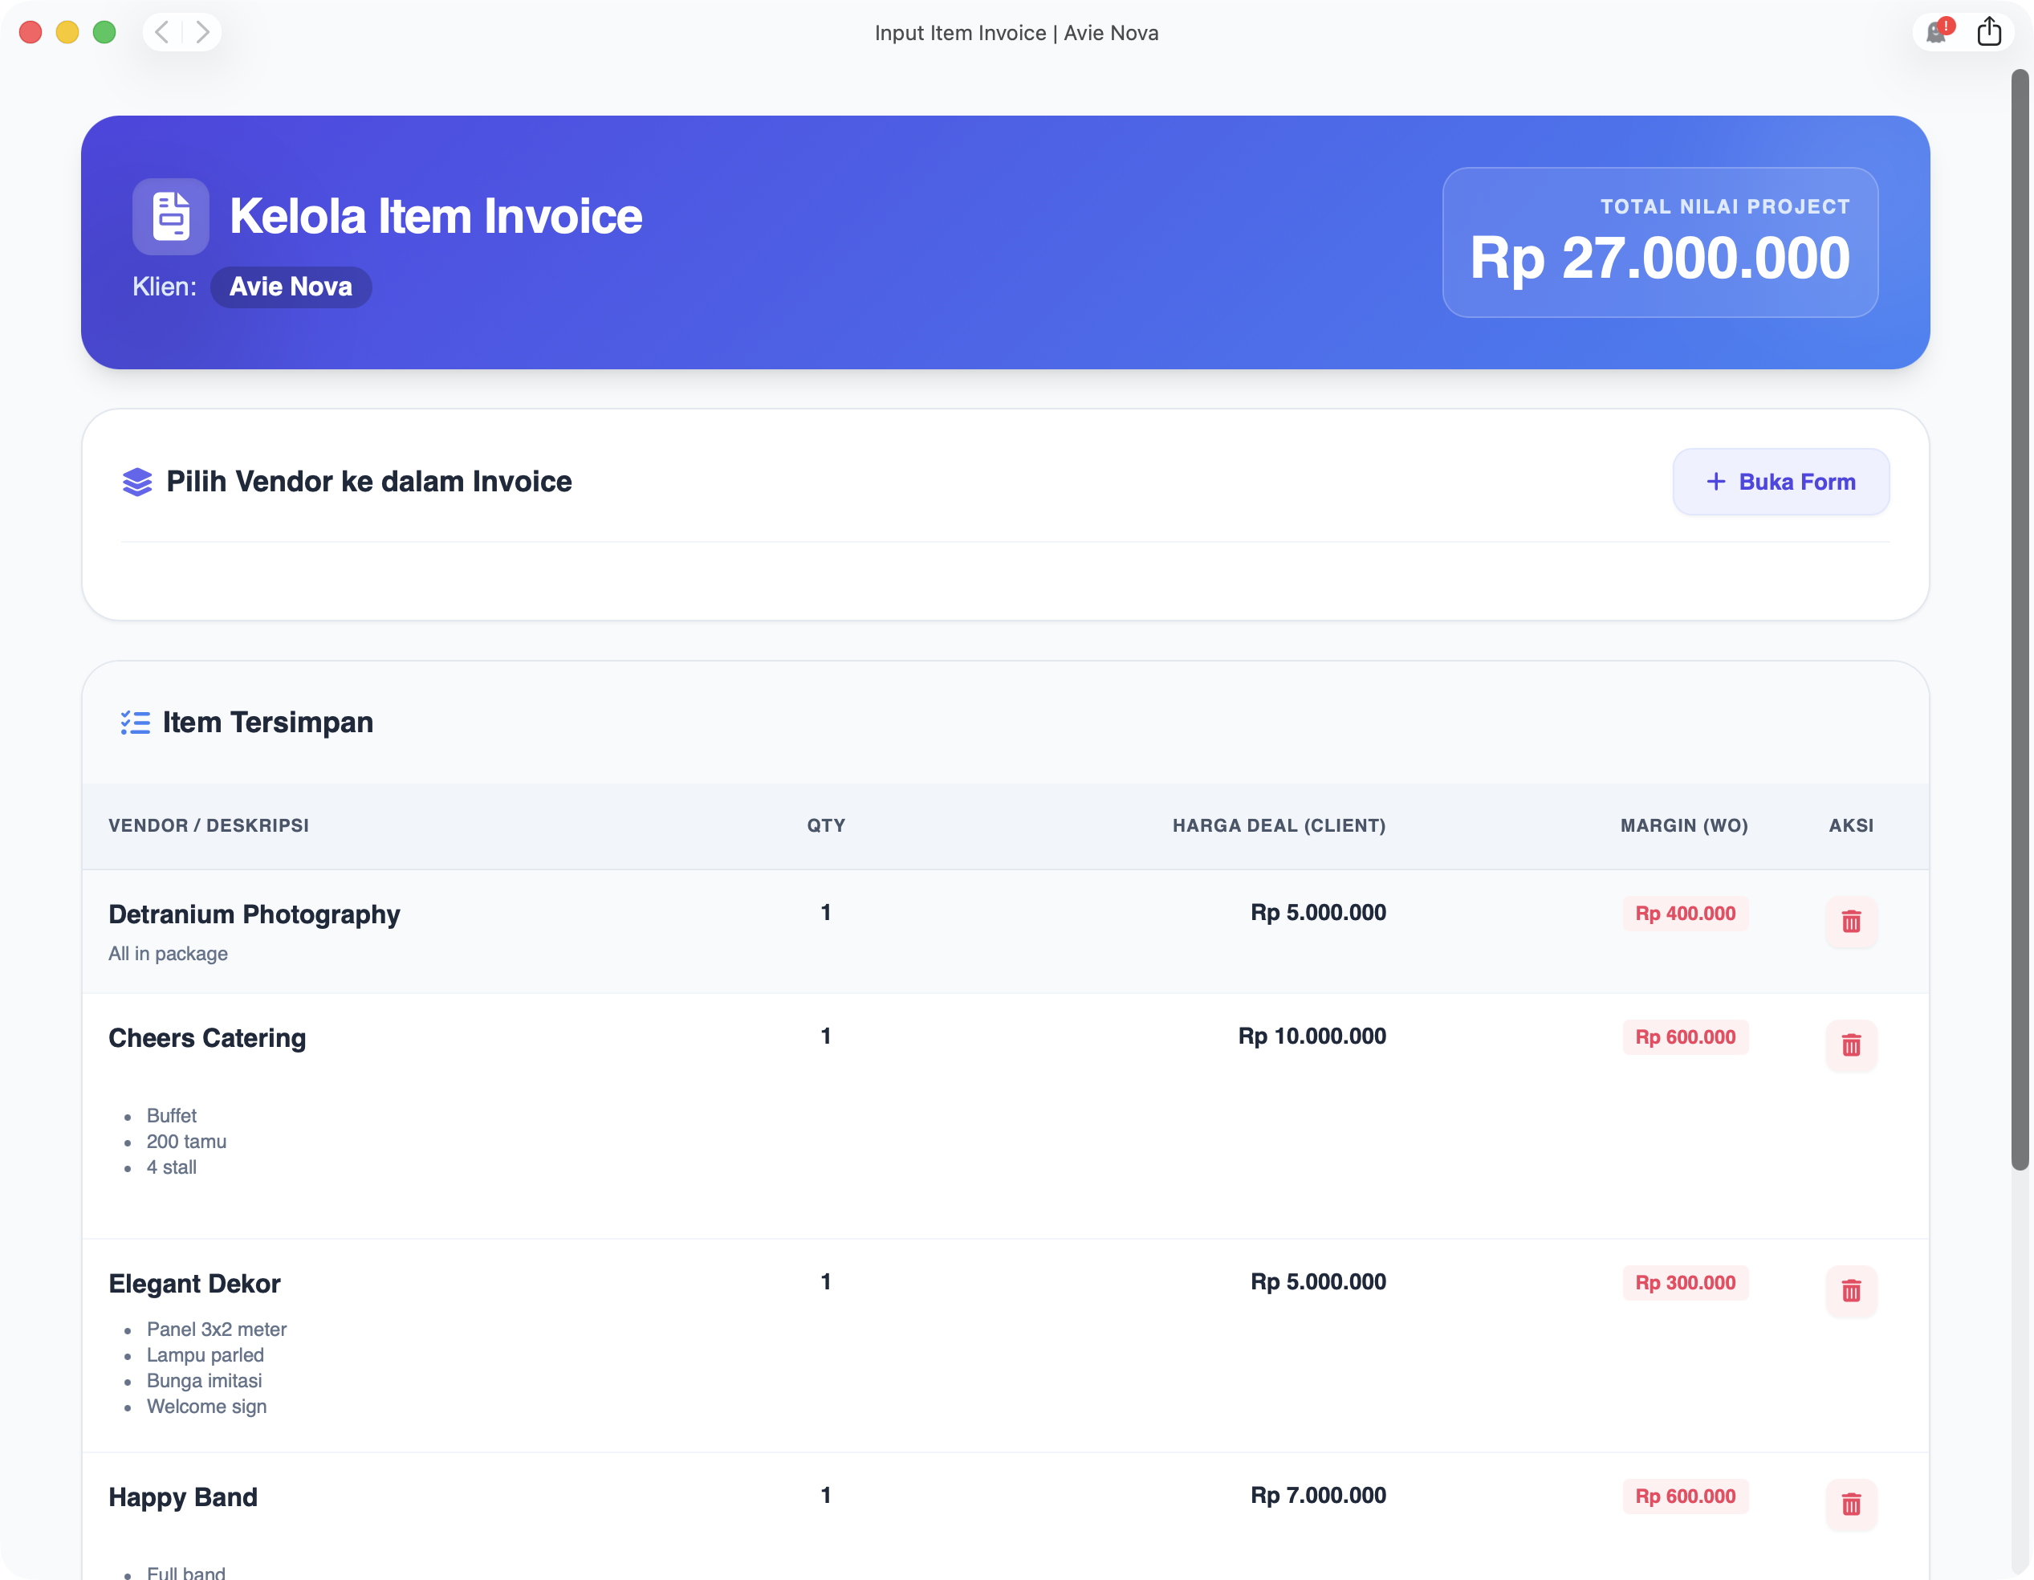Viewport: 2034px width, 1580px height.
Task: Click the vertical page scrollbar
Action: pos(2019,618)
